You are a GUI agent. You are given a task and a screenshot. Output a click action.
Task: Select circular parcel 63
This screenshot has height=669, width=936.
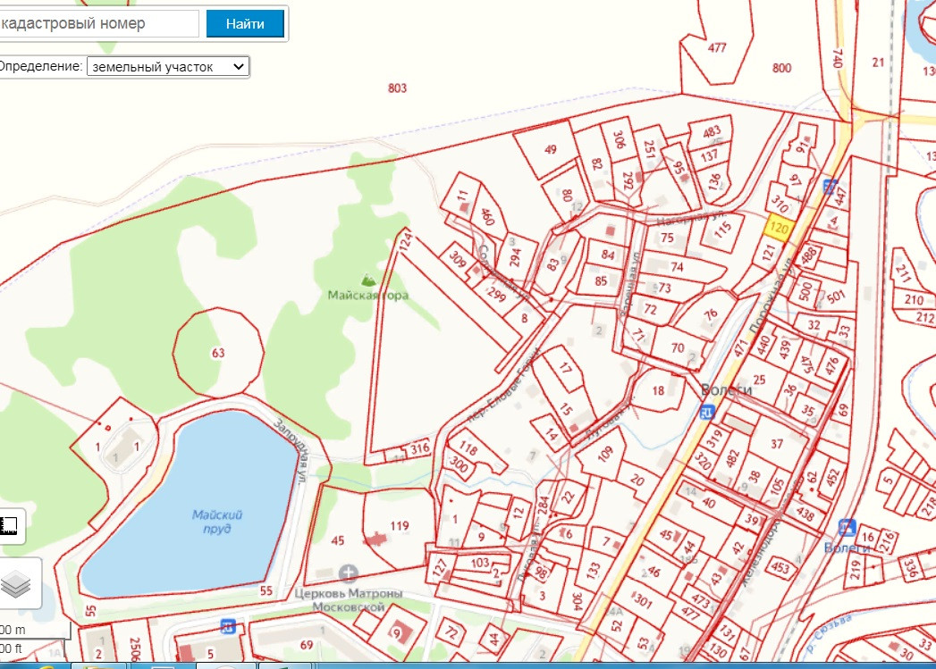tap(218, 352)
